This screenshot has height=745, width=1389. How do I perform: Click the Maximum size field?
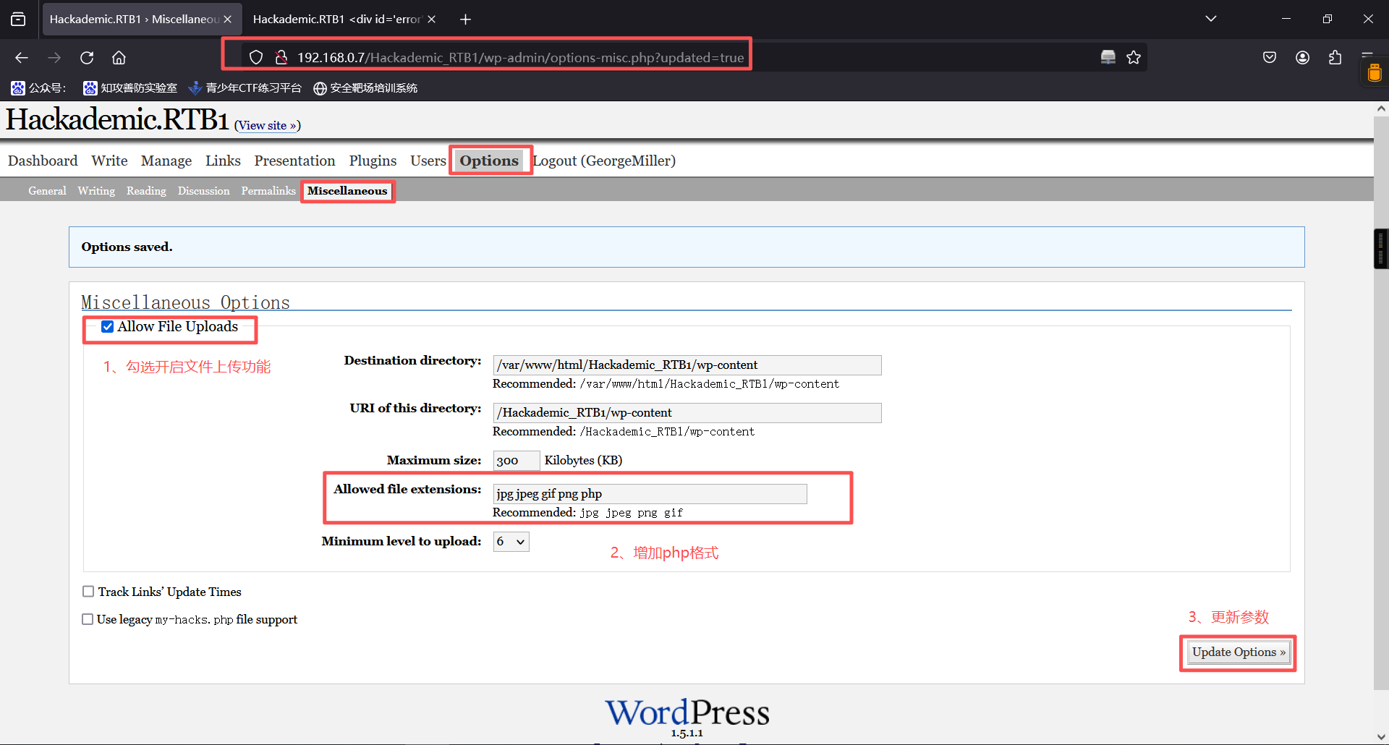coord(517,461)
